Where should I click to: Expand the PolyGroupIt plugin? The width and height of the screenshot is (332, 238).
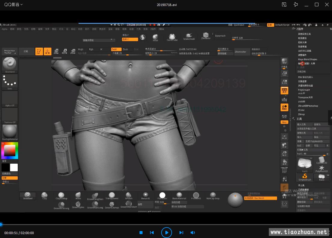pos(304,90)
